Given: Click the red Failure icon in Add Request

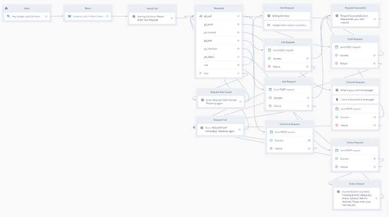Looking at the screenshot, I should click(270, 106).
